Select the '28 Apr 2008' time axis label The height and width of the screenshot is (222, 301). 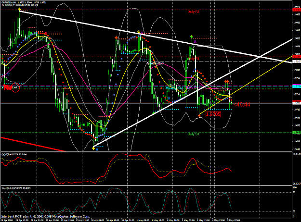tap(7, 220)
